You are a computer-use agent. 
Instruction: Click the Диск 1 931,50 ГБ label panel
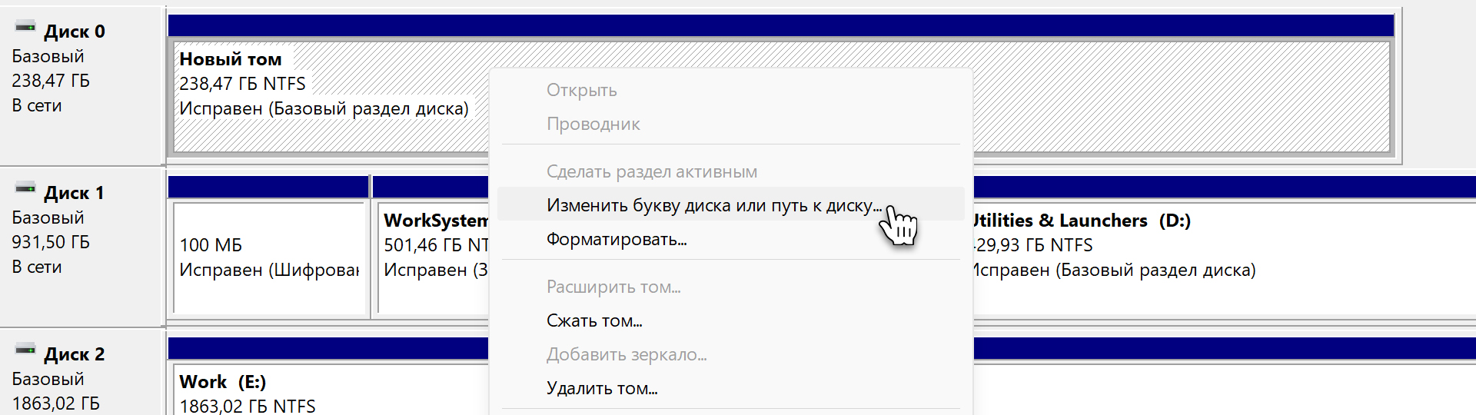81,247
